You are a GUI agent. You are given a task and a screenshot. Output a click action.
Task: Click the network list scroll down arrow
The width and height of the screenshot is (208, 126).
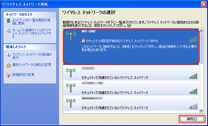201,111
